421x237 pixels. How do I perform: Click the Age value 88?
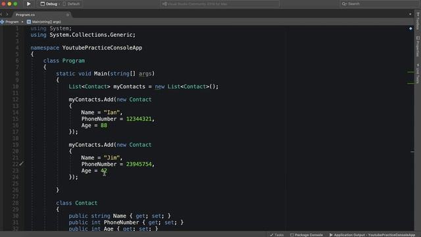click(x=104, y=125)
